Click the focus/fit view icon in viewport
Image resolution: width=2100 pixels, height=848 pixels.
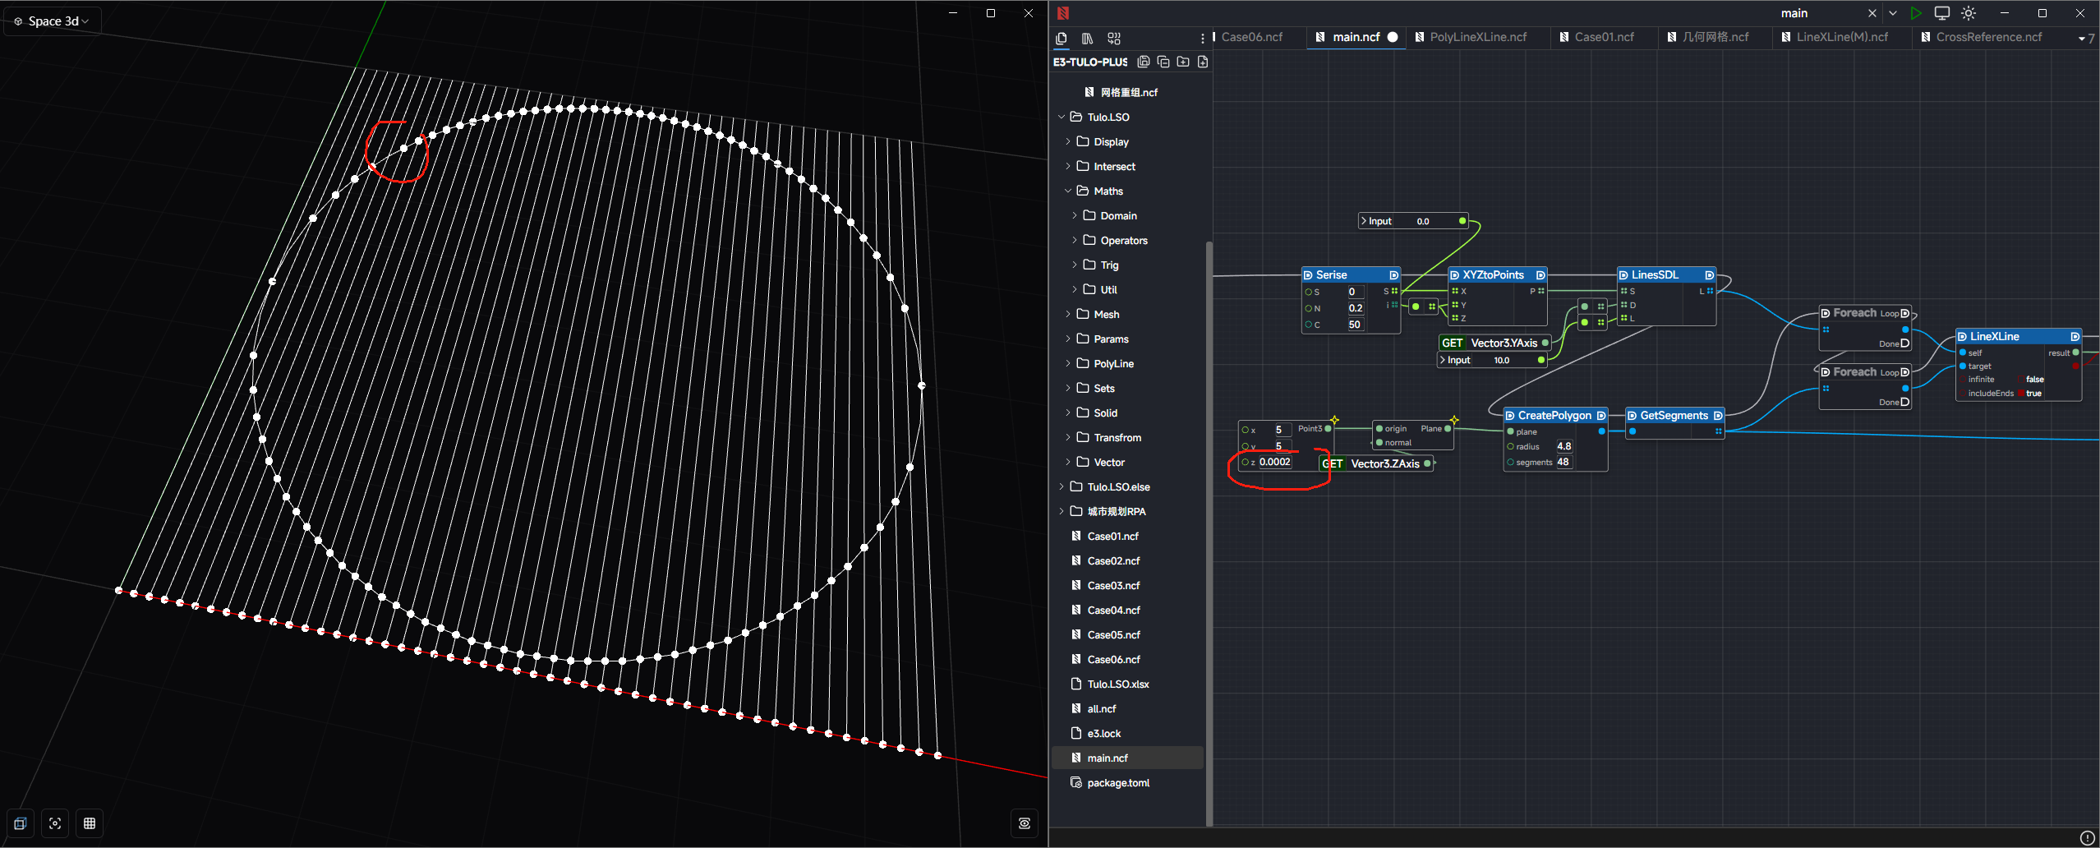click(x=55, y=823)
